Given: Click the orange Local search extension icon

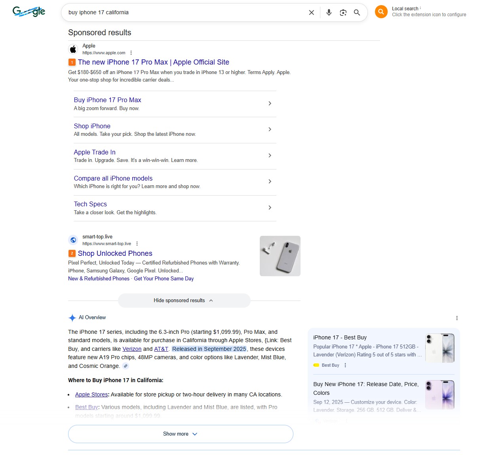Looking at the screenshot, I should (x=381, y=12).
